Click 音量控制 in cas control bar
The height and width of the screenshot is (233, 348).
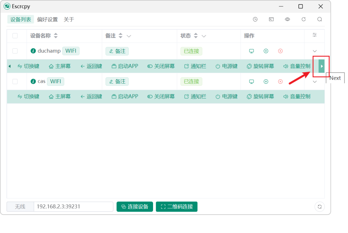pyautogui.click(x=297, y=97)
